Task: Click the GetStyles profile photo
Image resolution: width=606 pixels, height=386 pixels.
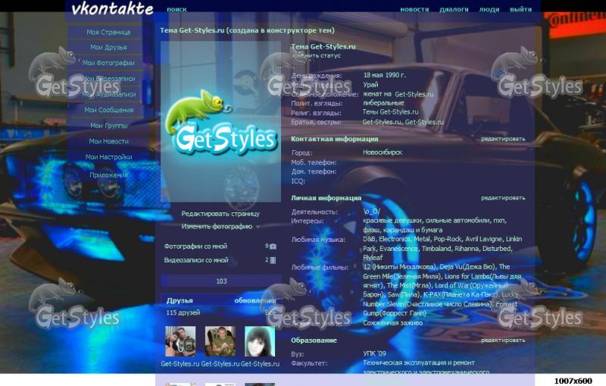Action: (x=220, y=121)
